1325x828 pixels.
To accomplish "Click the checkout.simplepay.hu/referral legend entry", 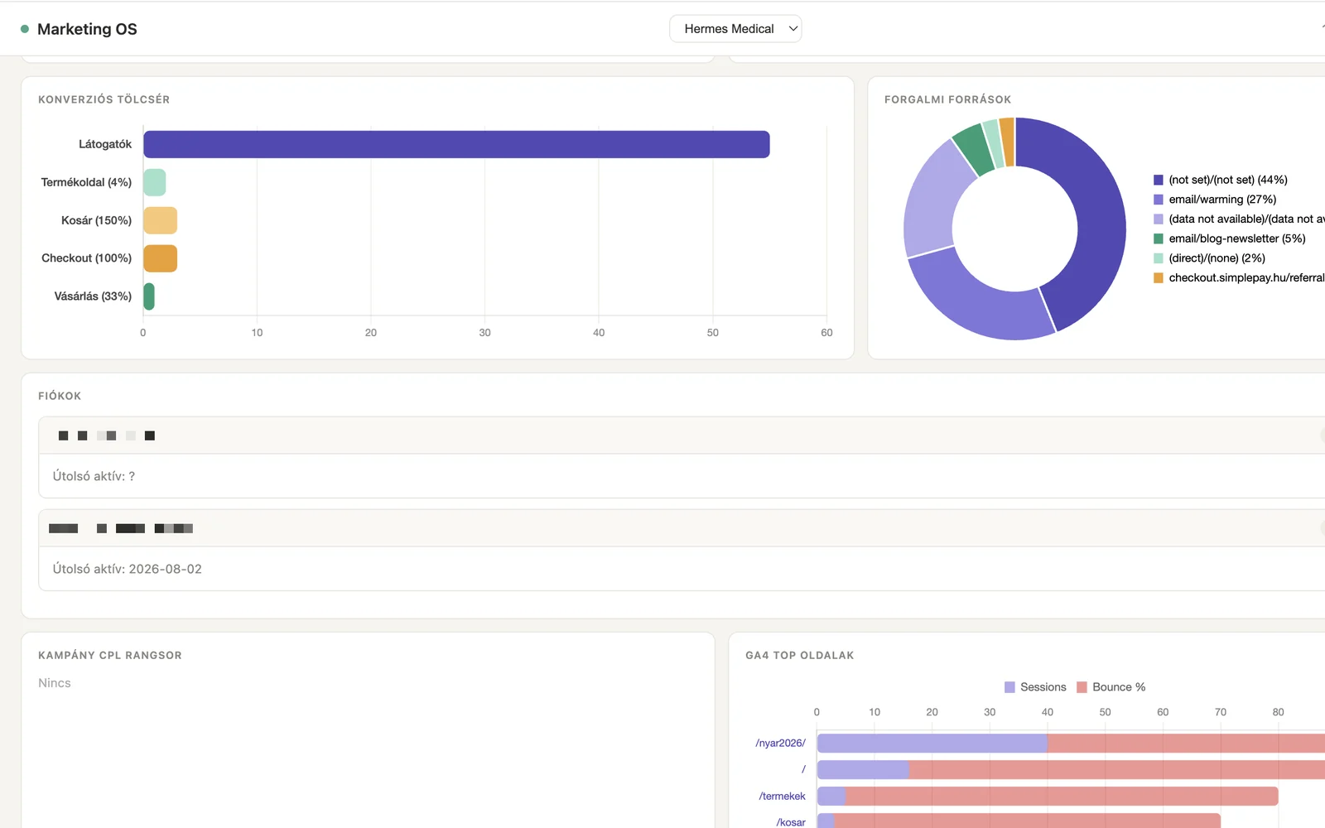I will [x=1239, y=278].
